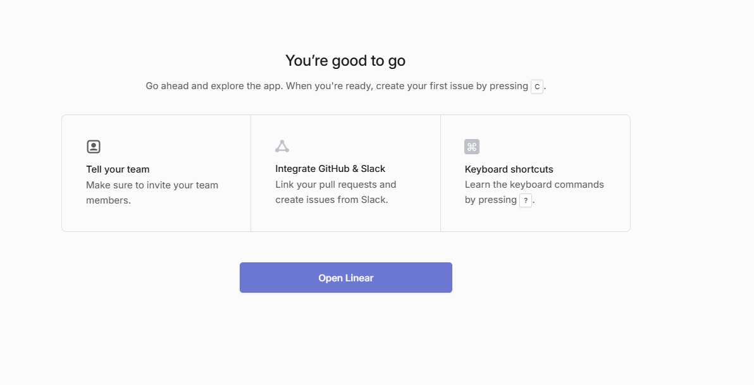
Task: Select the "Integrate GitHub & Slack" title
Action: coord(330,169)
